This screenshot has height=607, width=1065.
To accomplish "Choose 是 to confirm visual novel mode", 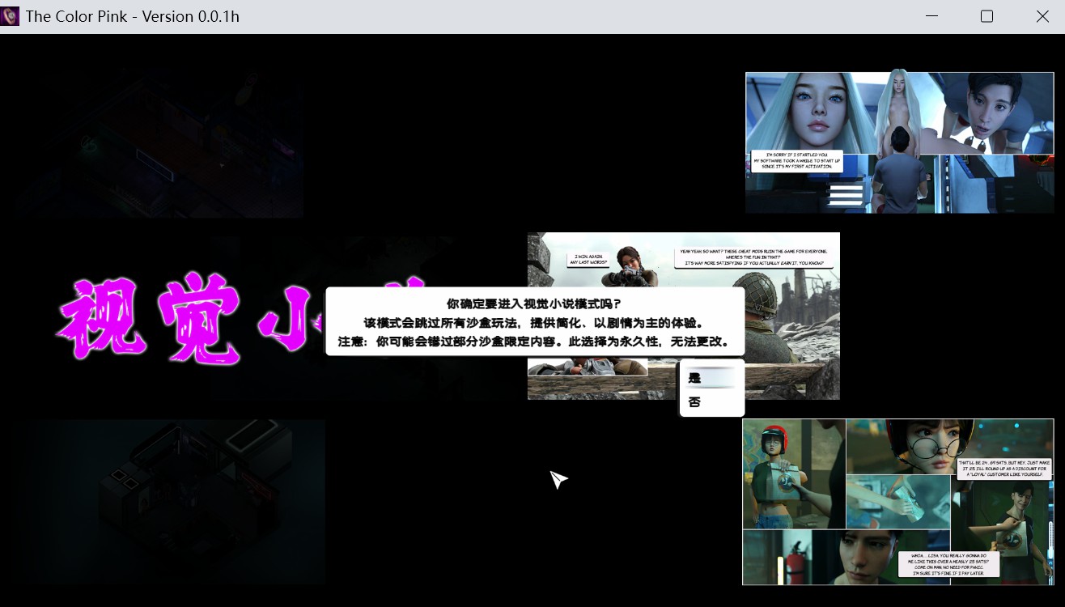I will click(x=711, y=377).
